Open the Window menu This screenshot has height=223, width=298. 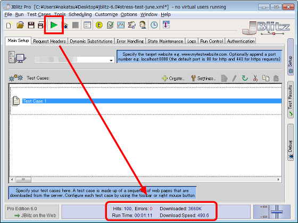pyautogui.click(x=149, y=14)
